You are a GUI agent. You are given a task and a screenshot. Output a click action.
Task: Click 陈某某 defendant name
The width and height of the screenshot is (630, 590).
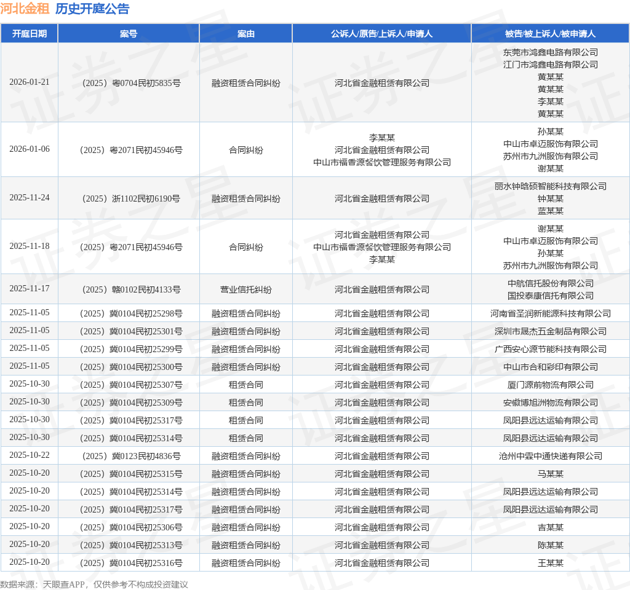coord(551,546)
